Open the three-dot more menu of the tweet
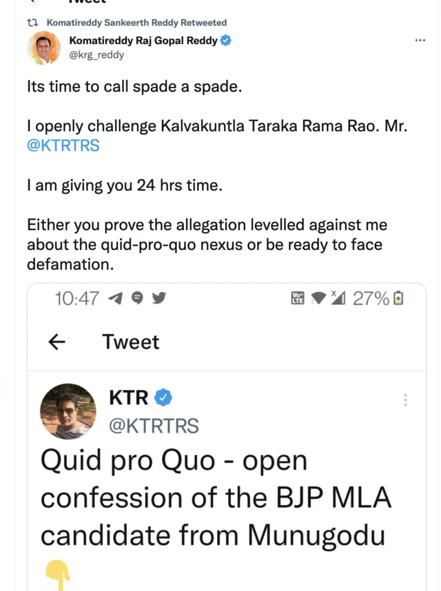The width and height of the screenshot is (441, 591). click(420, 41)
